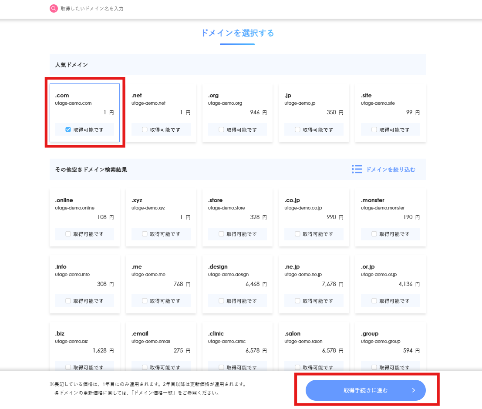Check the .me domain checkbox
The width and height of the screenshot is (482, 409).
point(145,301)
